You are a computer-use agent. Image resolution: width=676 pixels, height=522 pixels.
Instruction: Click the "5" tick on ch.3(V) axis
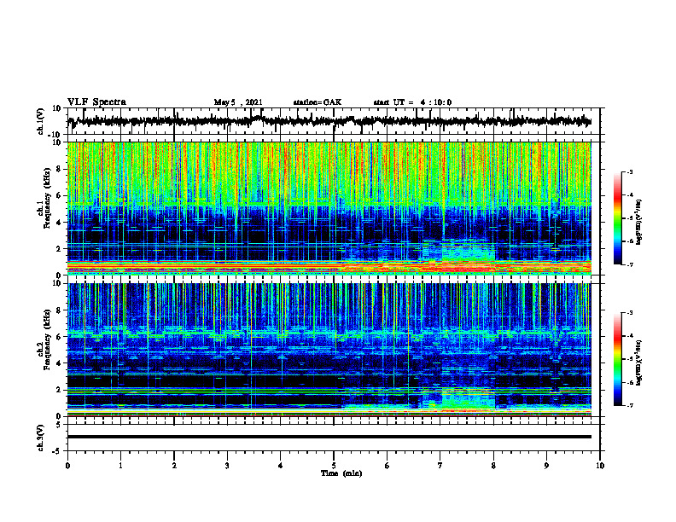[x=60, y=425]
